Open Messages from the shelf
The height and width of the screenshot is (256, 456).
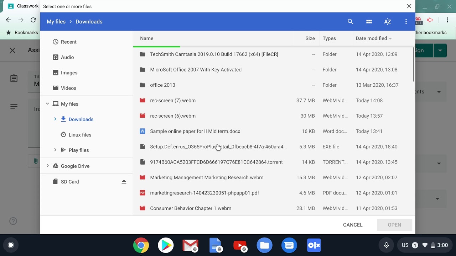(x=289, y=245)
